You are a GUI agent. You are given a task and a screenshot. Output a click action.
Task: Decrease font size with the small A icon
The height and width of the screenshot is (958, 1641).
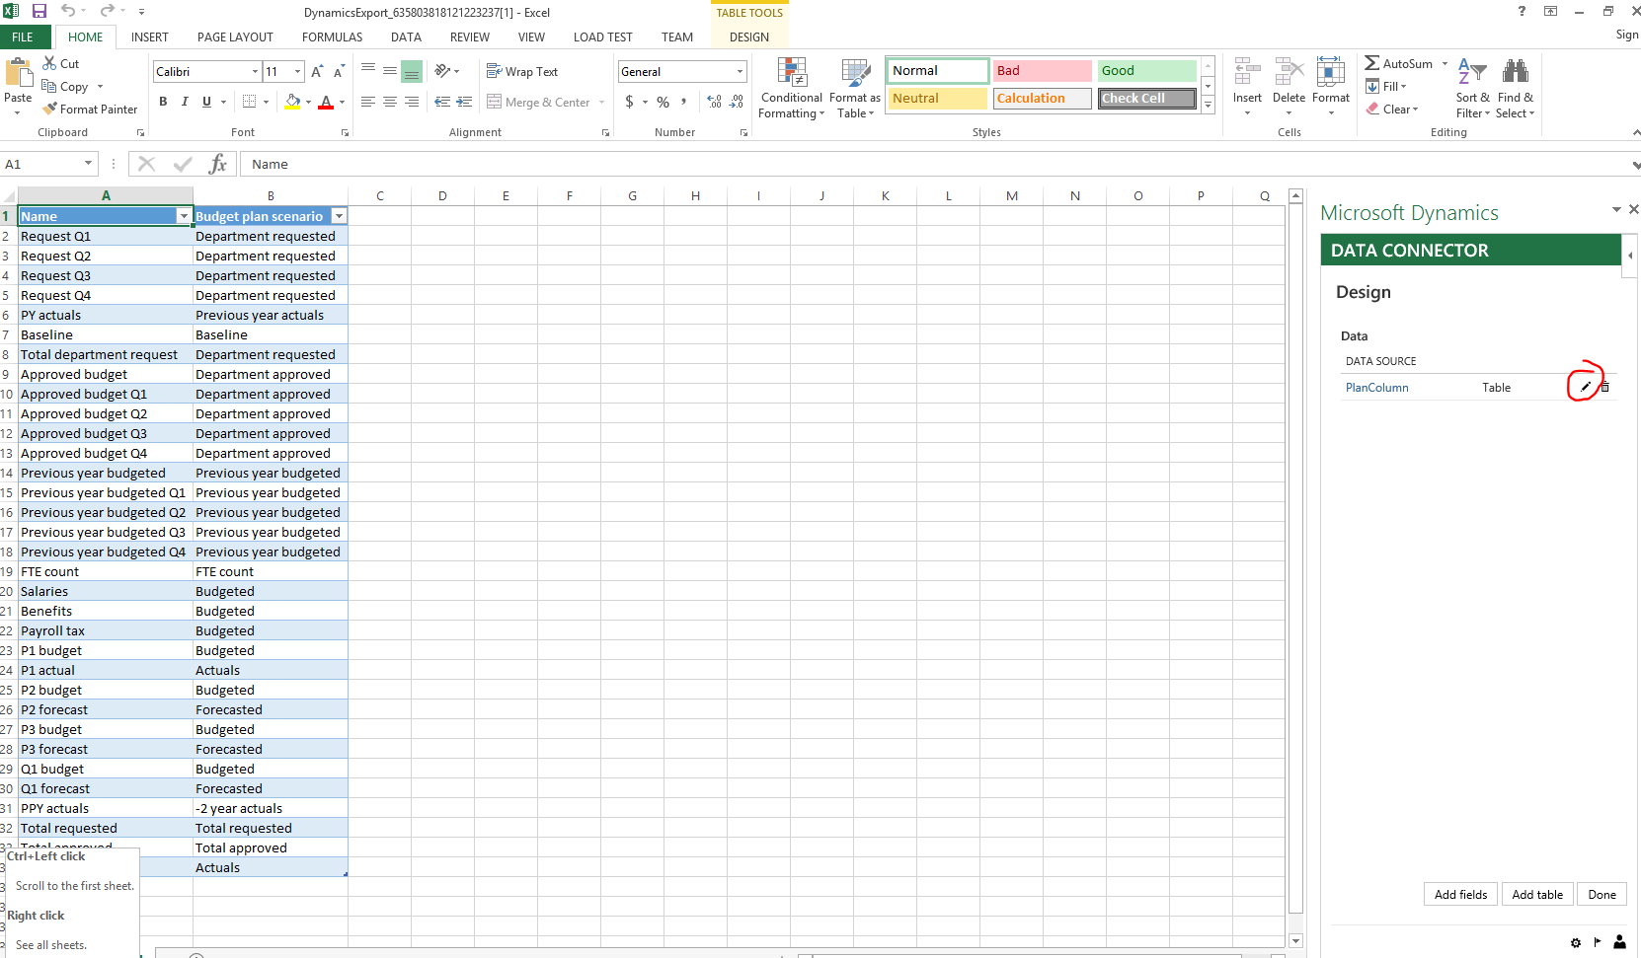coord(339,71)
